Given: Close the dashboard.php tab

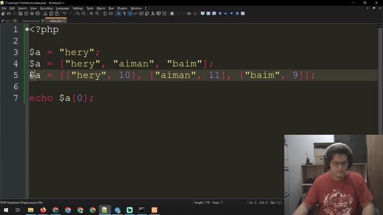Looking at the screenshot, I should tap(42, 21).
